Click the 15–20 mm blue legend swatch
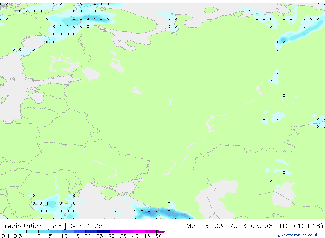 pos(80,232)
